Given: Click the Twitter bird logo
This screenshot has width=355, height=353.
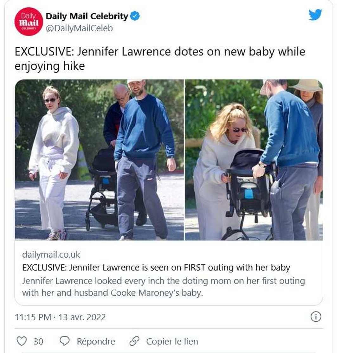Looking at the screenshot, I should (x=315, y=15).
